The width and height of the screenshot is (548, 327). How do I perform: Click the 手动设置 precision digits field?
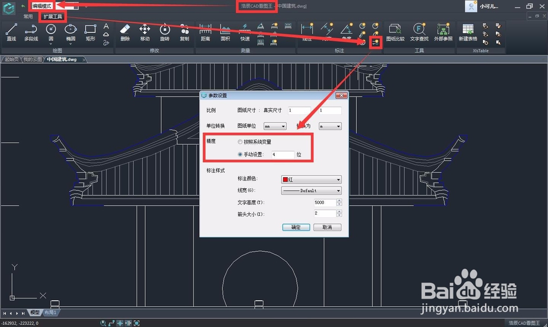tap(283, 154)
